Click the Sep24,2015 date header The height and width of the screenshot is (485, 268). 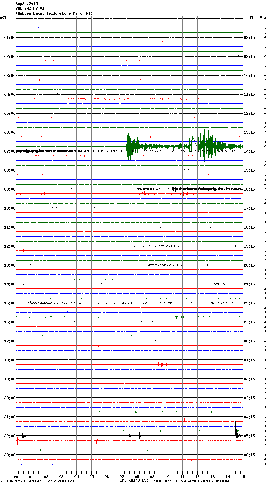pos(26,4)
